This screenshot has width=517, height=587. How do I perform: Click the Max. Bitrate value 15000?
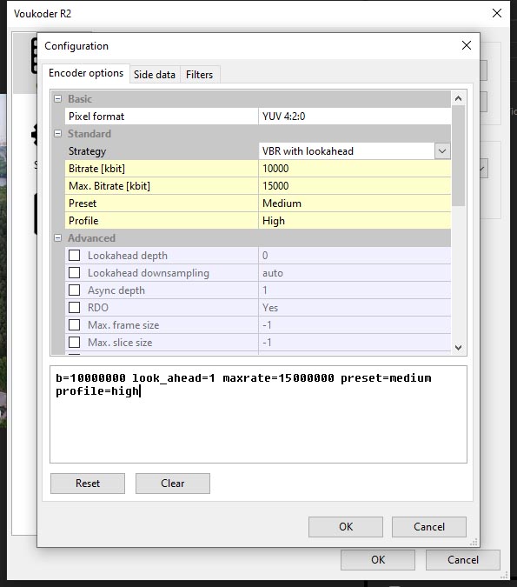[x=355, y=186]
